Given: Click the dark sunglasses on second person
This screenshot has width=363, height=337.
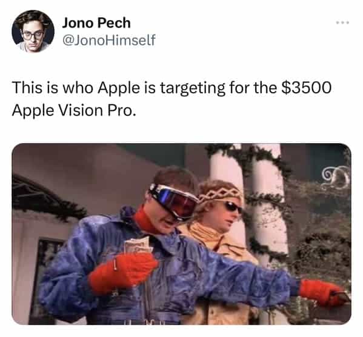Looking at the screenshot, I should click(233, 207).
